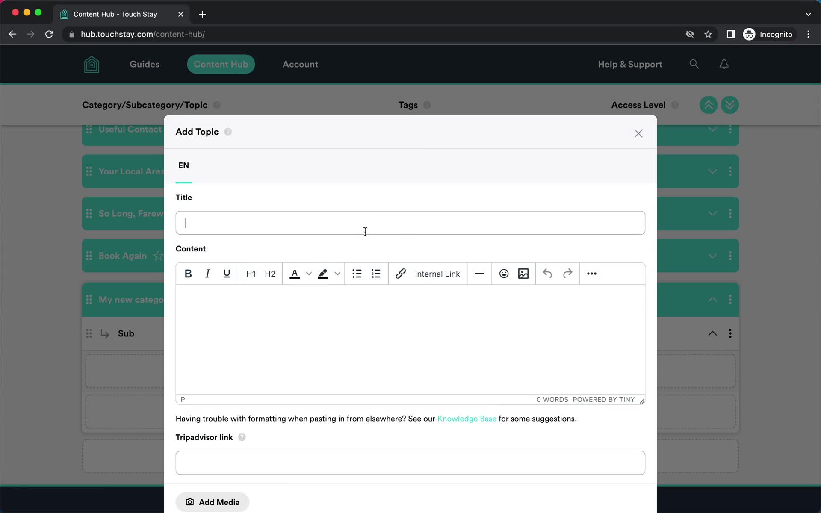Click the Guides navigation tab
The height and width of the screenshot is (513, 821).
click(144, 64)
